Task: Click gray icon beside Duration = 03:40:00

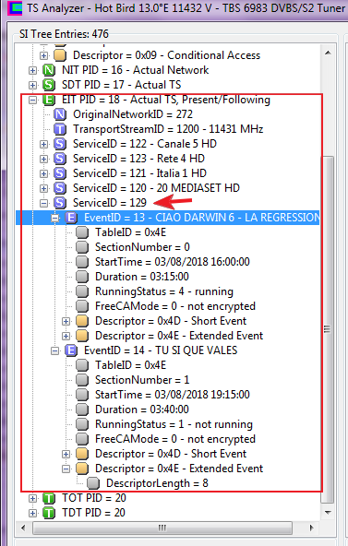Action: [82, 409]
